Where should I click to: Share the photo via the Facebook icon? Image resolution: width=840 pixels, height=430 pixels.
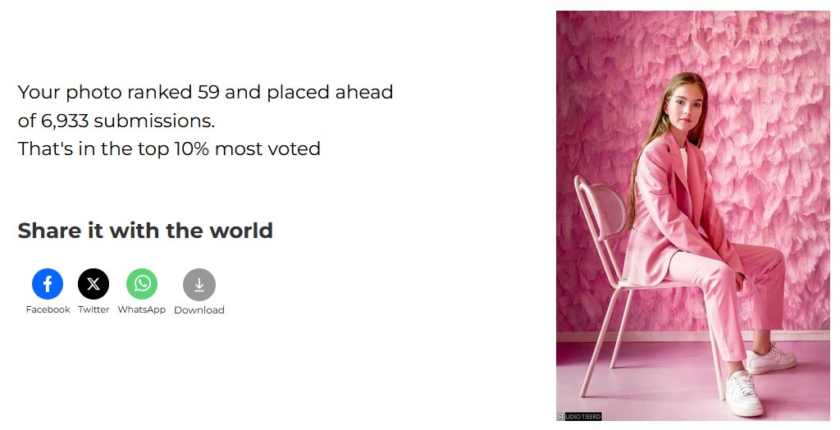(48, 284)
